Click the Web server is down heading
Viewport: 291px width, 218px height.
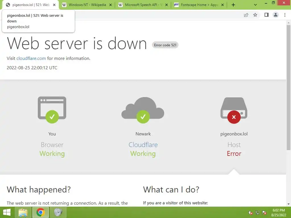[77, 43]
